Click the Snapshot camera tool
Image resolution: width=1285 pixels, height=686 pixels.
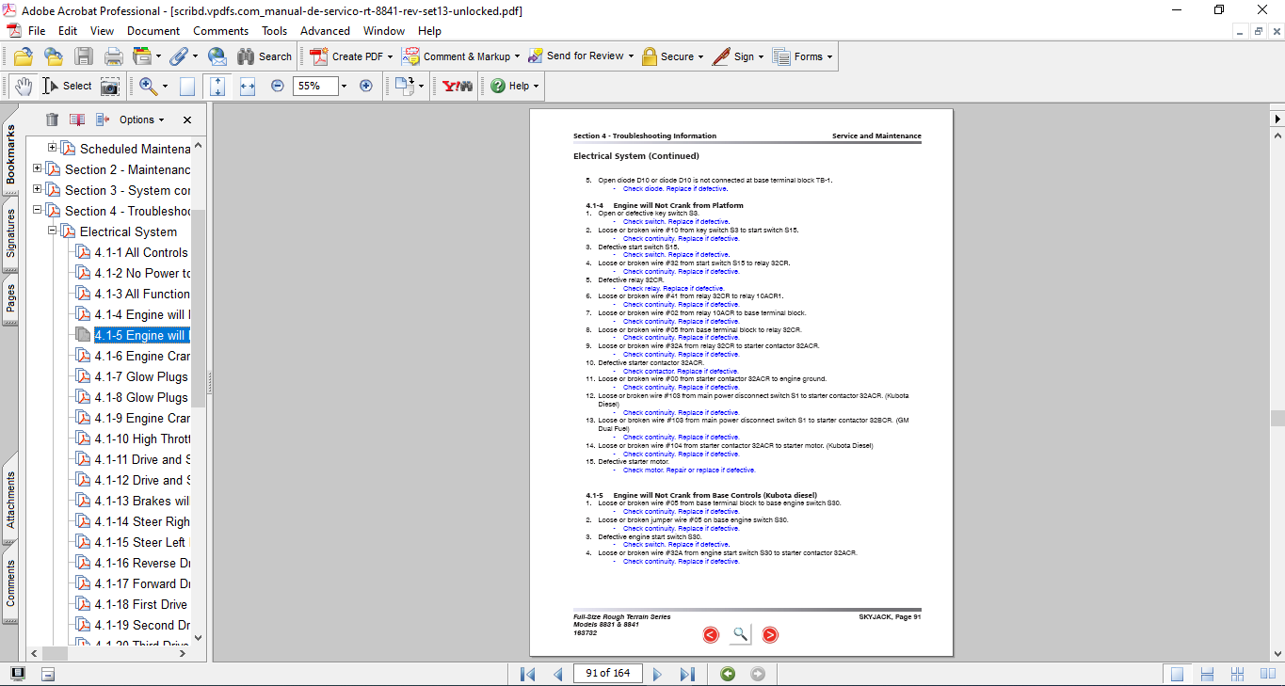110,86
